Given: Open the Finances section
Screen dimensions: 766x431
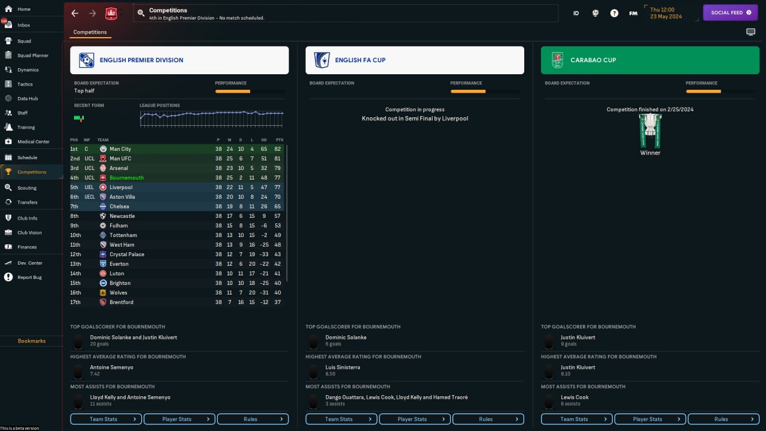Looking at the screenshot, I should 27,247.
